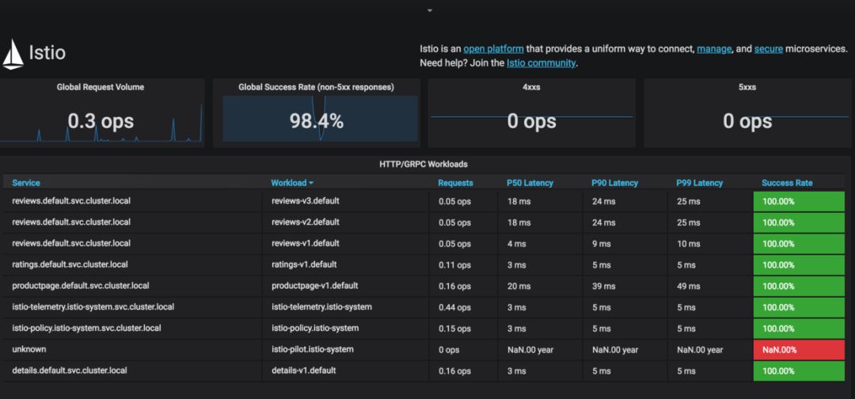Click the 4xxs '0 ops' value
The width and height of the screenshot is (855, 399).
point(531,121)
